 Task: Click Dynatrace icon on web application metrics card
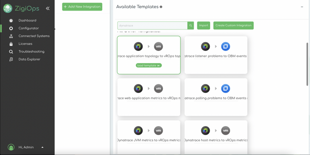(x=138, y=88)
